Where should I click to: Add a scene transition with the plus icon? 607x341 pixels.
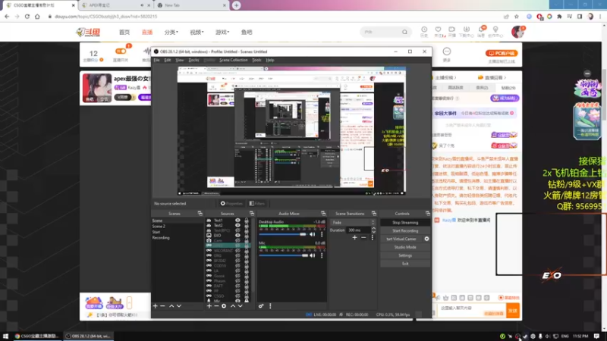[x=354, y=237]
